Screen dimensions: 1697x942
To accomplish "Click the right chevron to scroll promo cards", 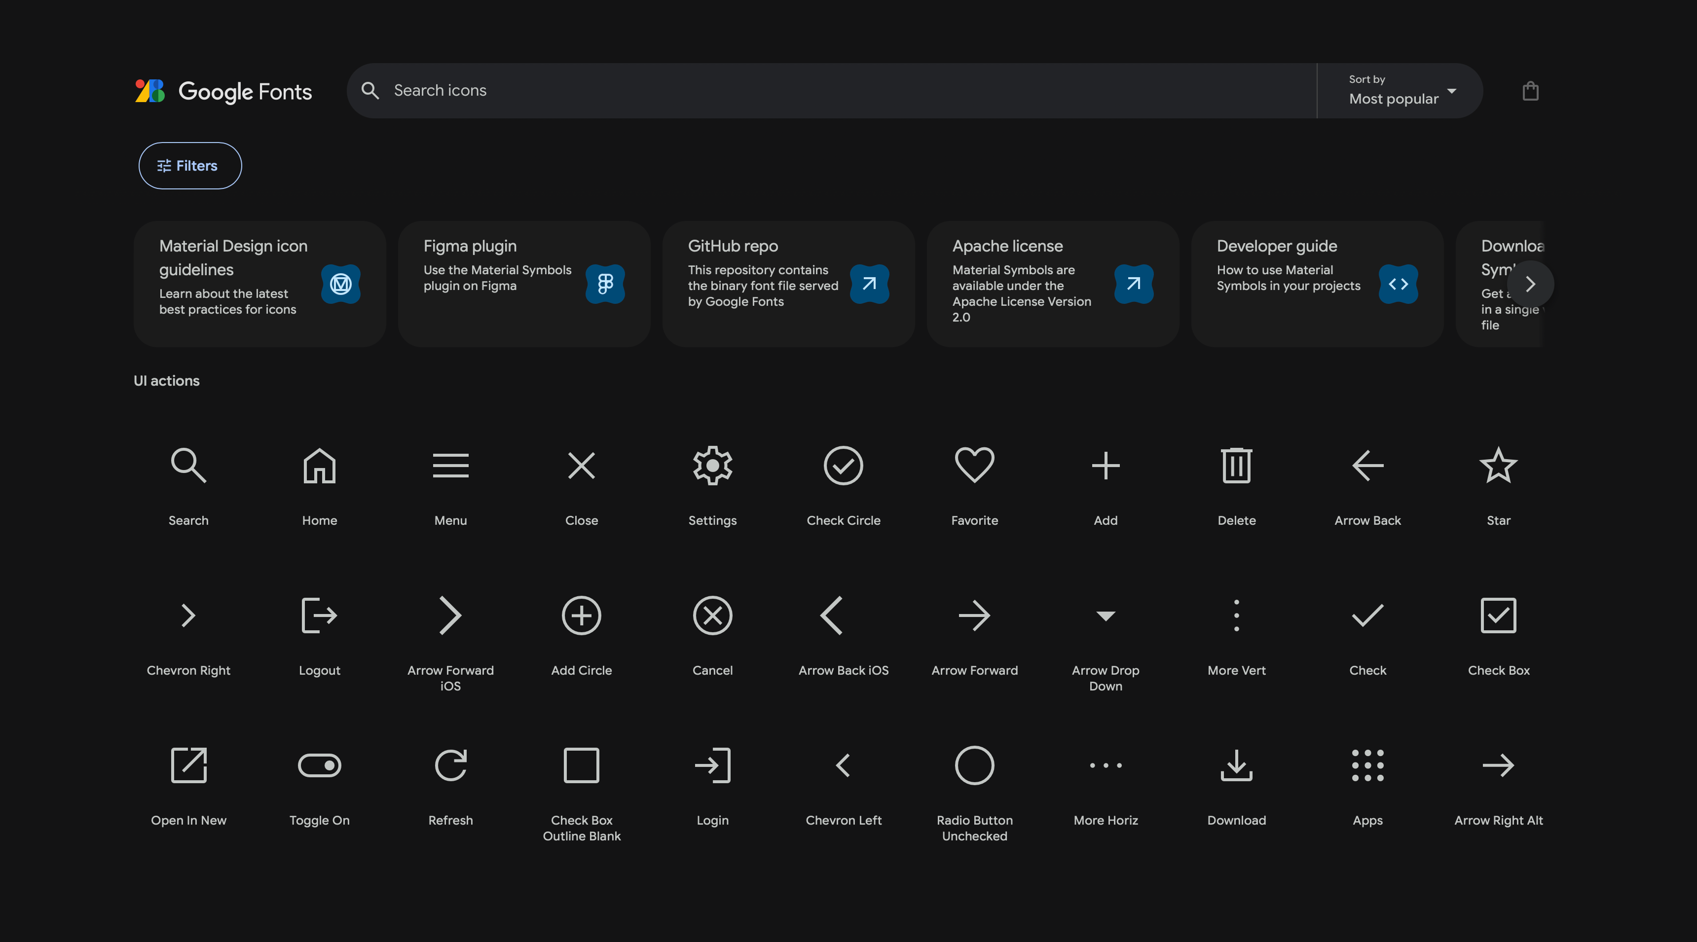I will pyautogui.click(x=1530, y=284).
